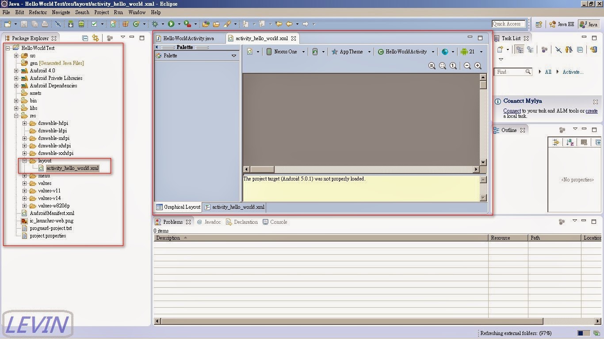Image resolution: width=604 pixels, height=339 pixels.
Task: Open the Window menu
Action: 137,12
